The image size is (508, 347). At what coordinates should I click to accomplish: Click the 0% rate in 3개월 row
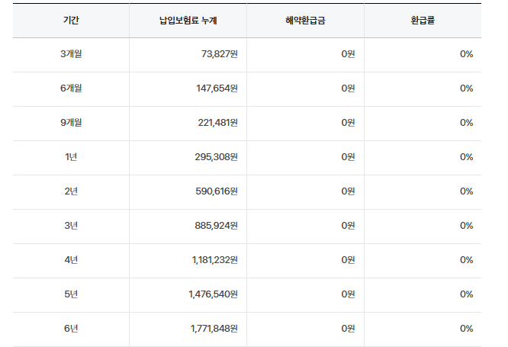(467, 54)
